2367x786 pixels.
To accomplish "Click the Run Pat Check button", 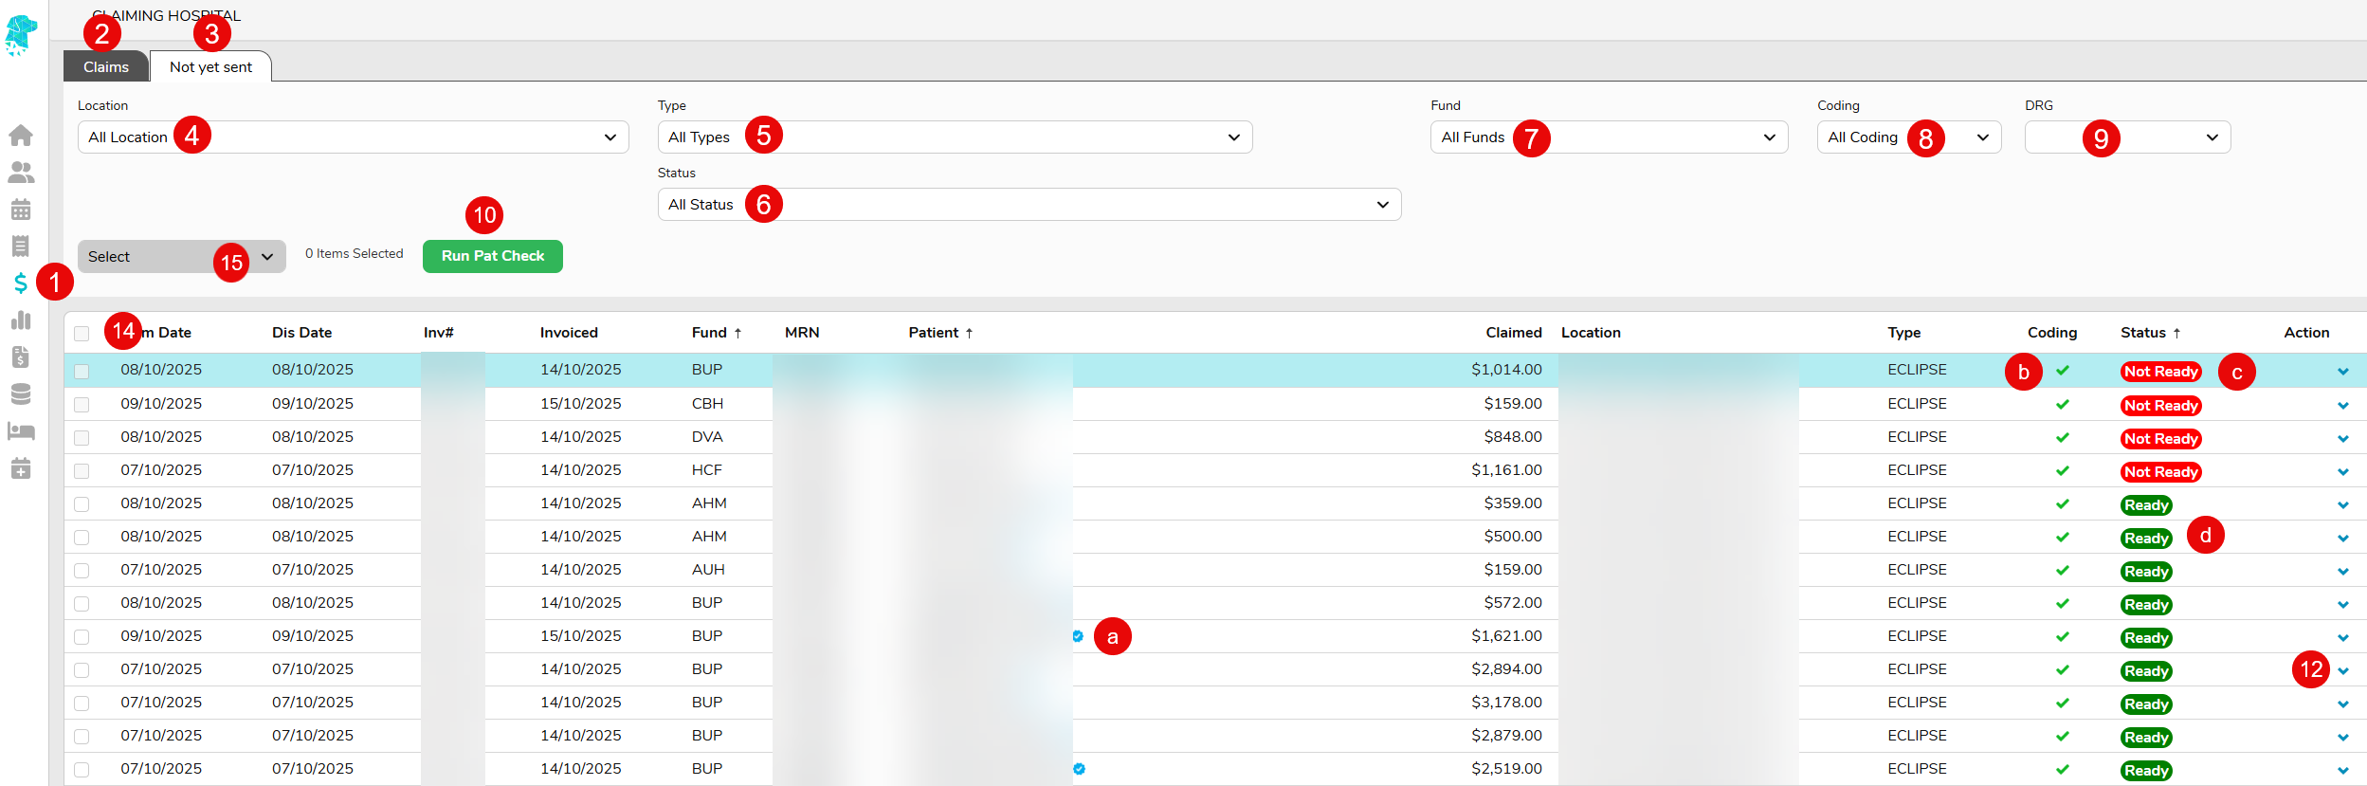I will pyautogui.click(x=492, y=256).
